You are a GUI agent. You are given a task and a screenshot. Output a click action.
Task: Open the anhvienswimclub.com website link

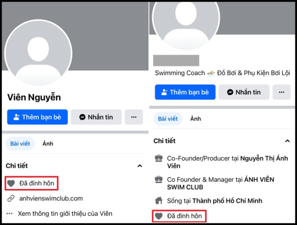pos(51,198)
